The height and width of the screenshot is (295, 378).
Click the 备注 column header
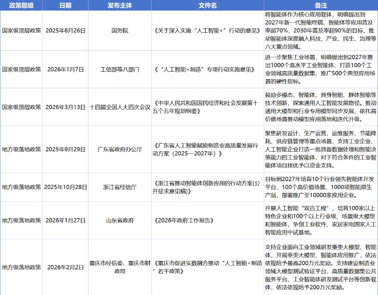[321, 5]
